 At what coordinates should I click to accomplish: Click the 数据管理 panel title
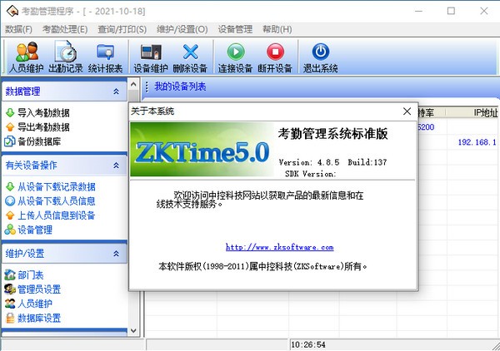(23, 91)
